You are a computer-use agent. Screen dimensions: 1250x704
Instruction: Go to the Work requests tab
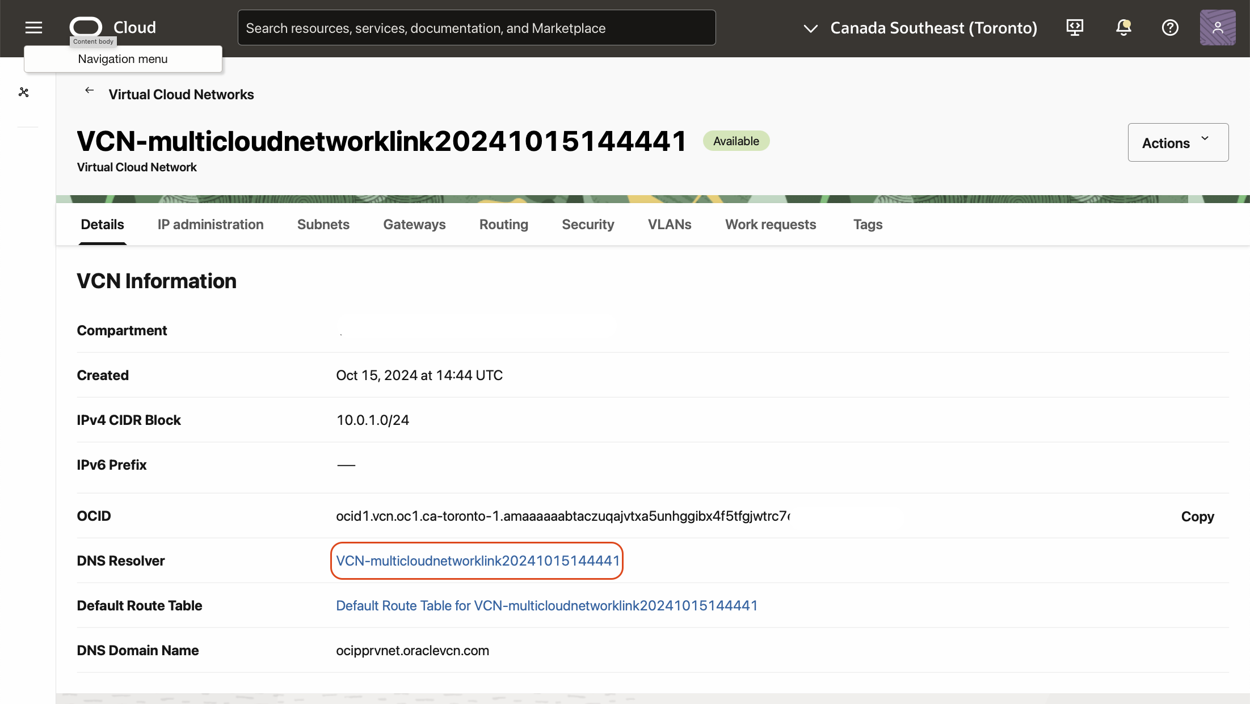click(x=770, y=225)
